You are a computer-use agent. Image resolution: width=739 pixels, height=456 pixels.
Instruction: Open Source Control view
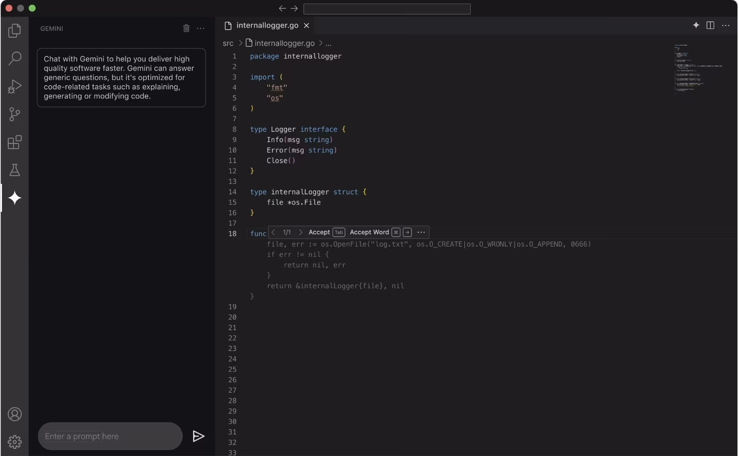click(15, 114)
